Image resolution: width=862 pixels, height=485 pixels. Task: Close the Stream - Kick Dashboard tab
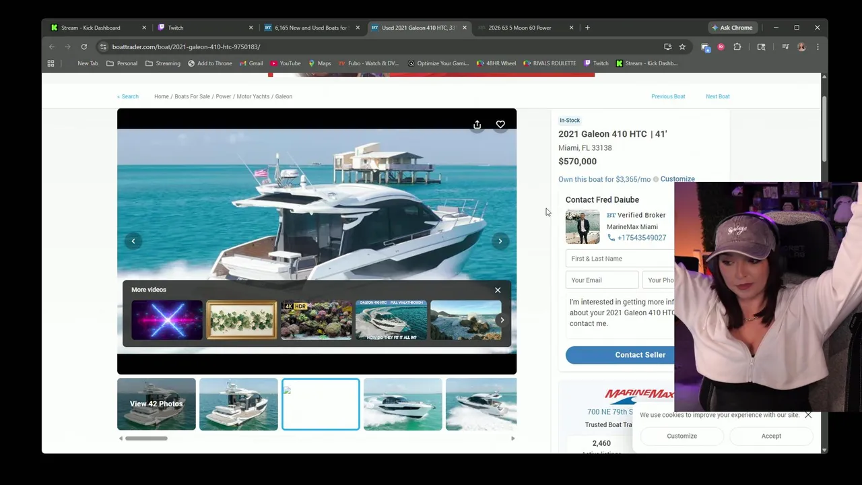(x=143, y=28)
